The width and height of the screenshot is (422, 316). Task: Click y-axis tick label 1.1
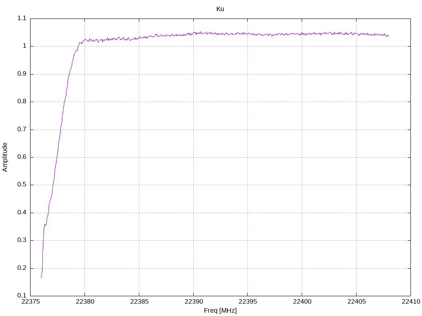(22, 18)
